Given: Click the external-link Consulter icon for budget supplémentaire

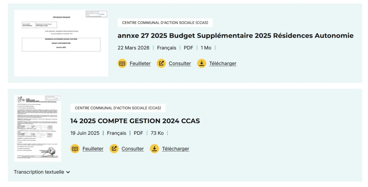Looking at the screenshot, I should (161, 63).
